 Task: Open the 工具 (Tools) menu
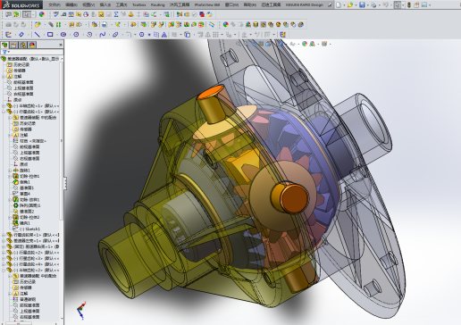pyautogui.click(x=122, y=4)
